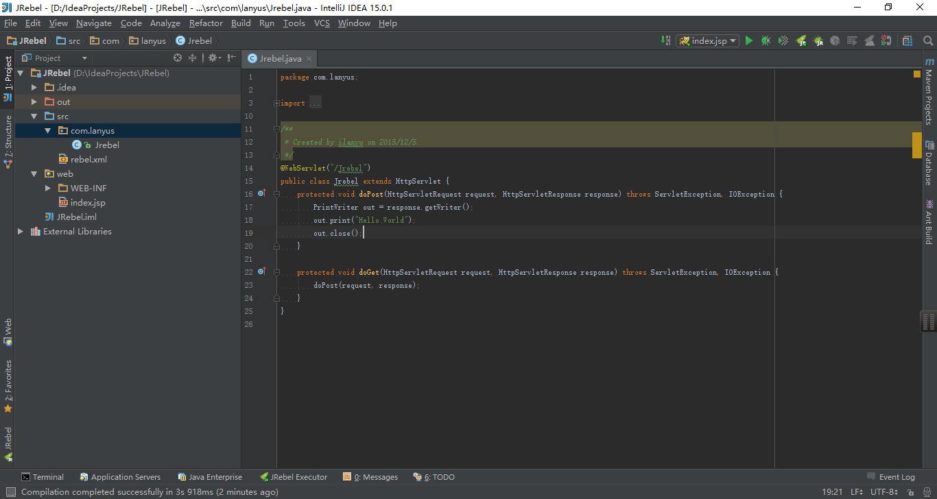Start debugging with the Debug bug icon
The image size is (937, 499).
[x=766, y=41]
